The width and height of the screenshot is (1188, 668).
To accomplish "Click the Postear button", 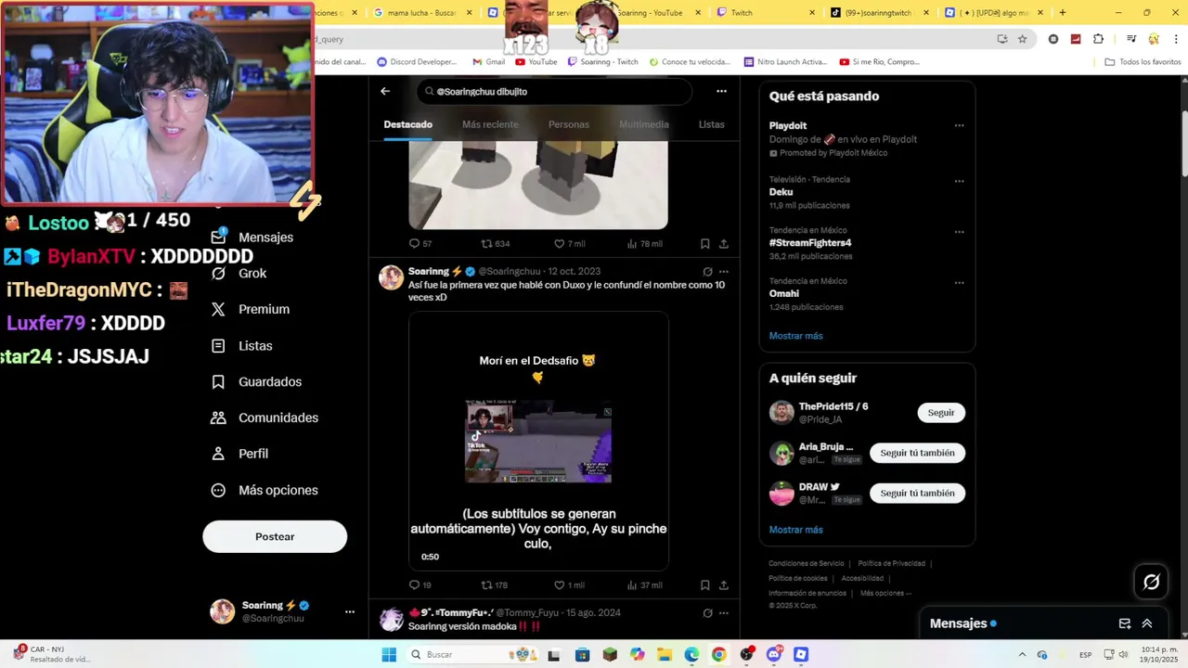I will (x=275, y=536).
